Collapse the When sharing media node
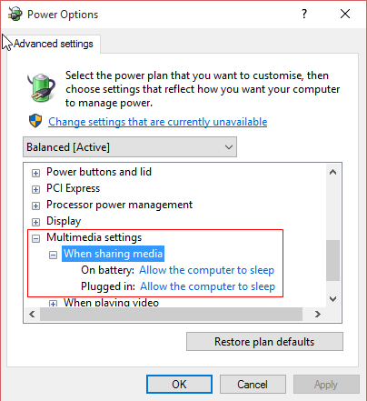 pyautogui.click(x=53, y=255)
